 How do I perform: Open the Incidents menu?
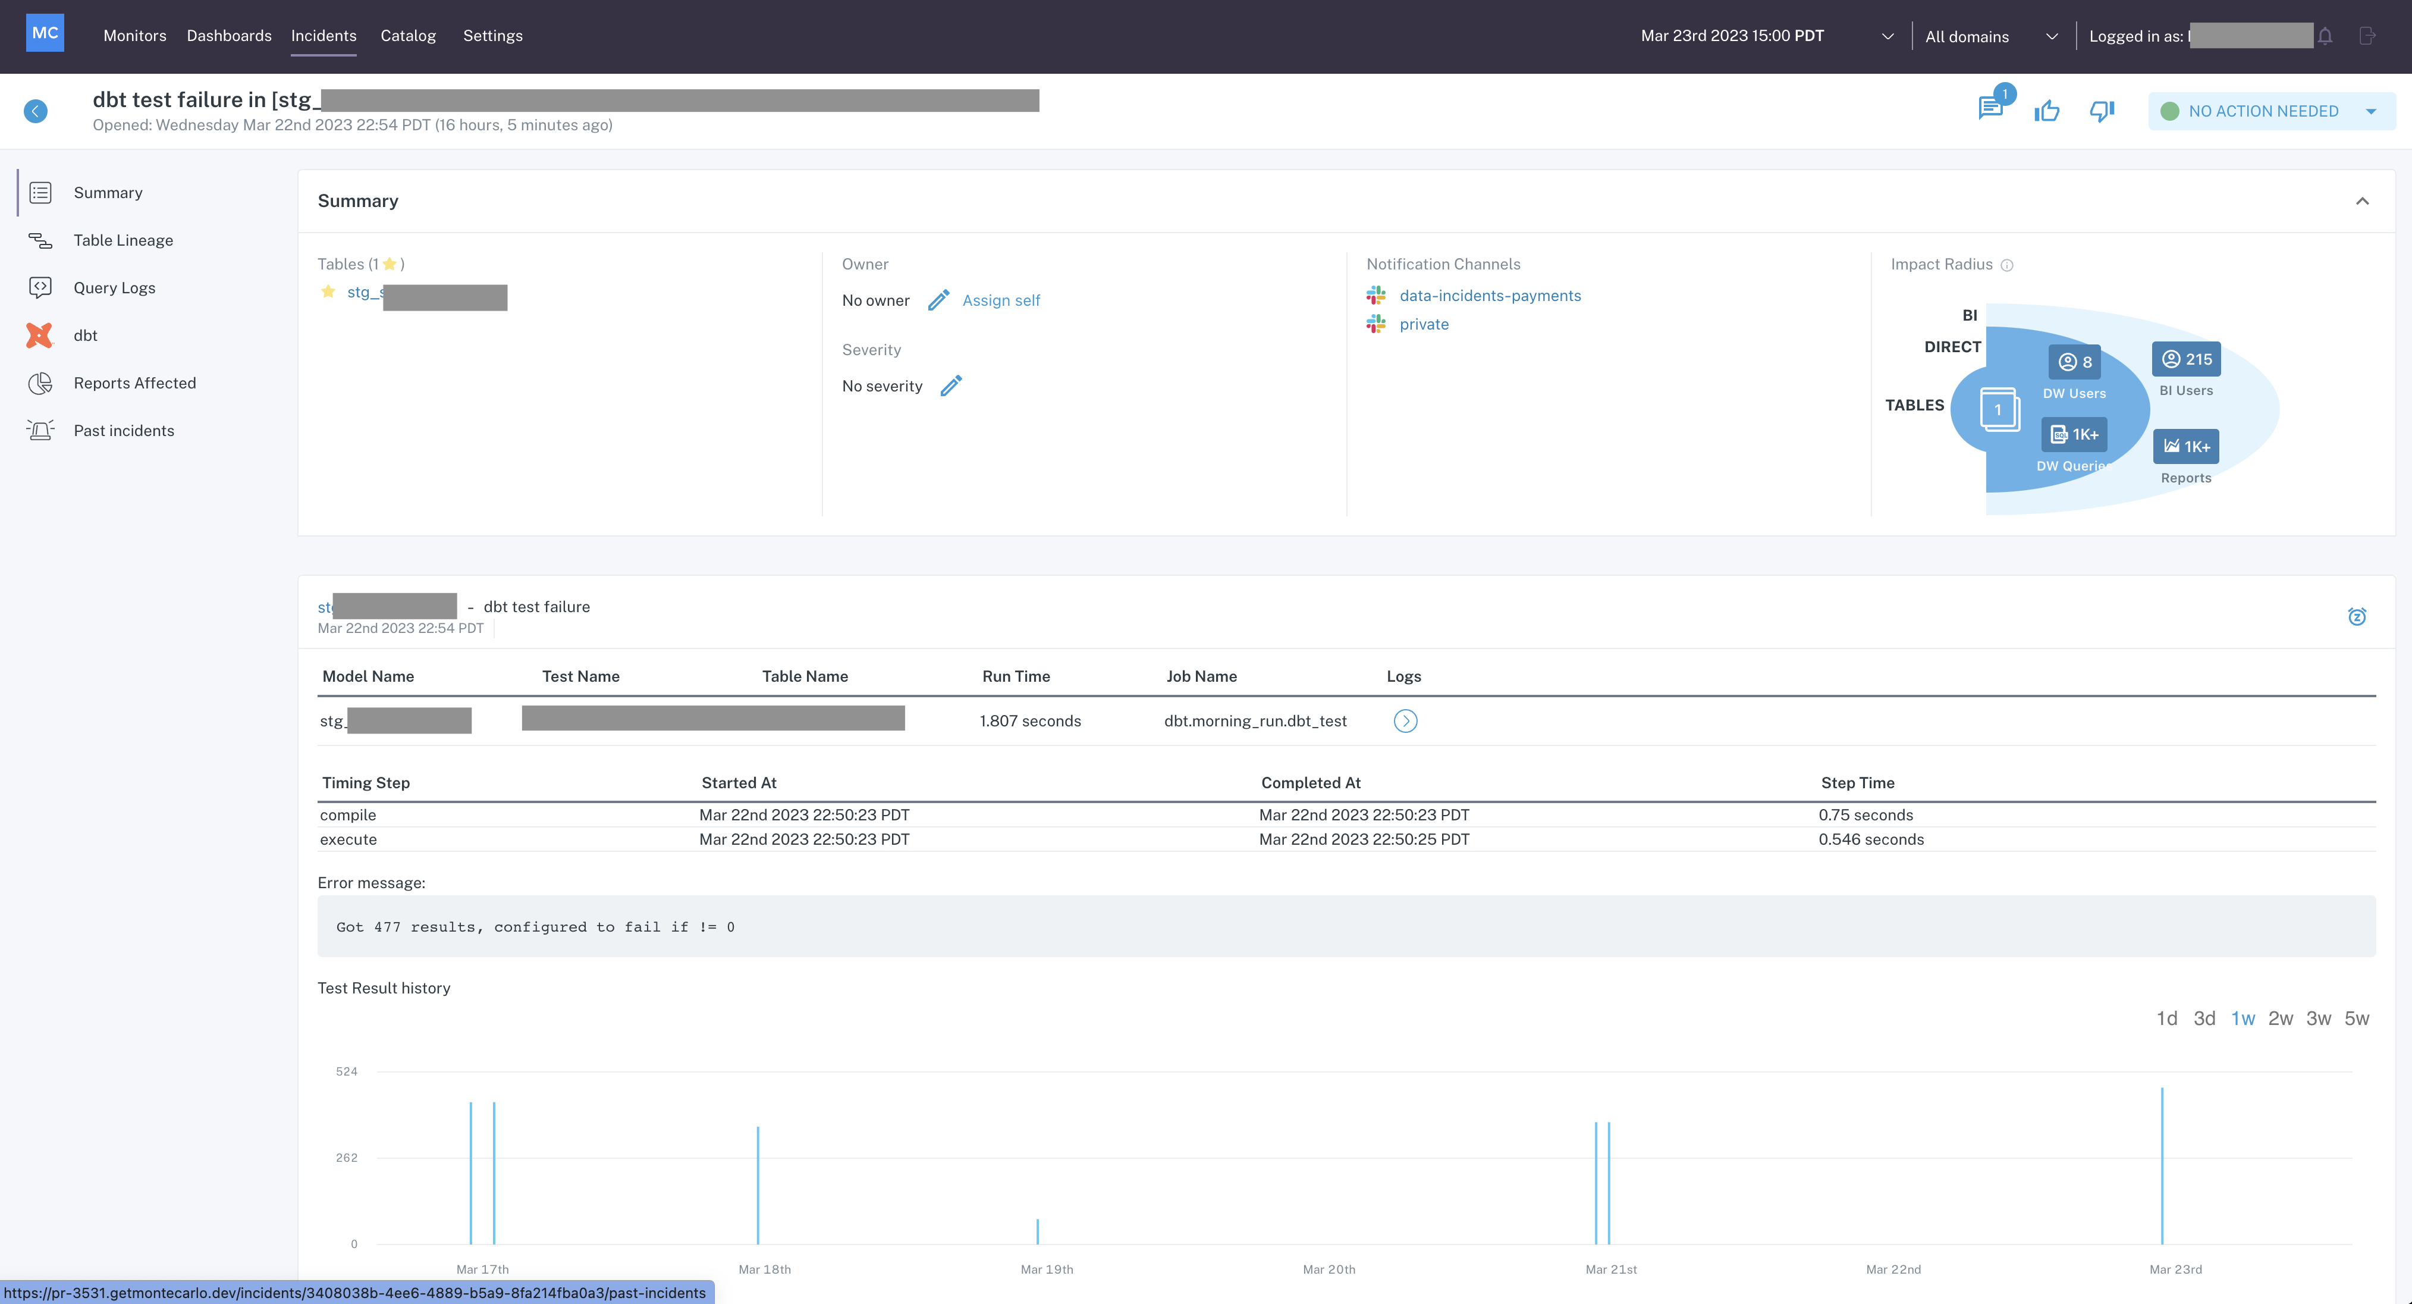pos(324,36)
